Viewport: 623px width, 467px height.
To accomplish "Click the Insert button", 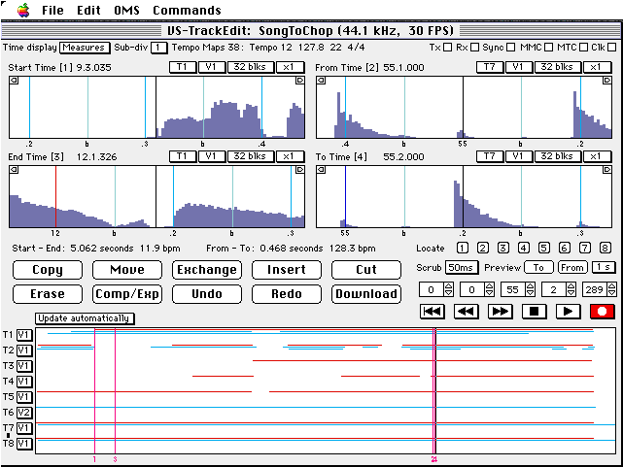I will (x=287, y=270).
